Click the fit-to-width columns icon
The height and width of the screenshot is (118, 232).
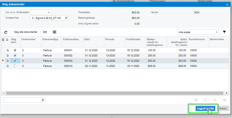pos(45,32)
